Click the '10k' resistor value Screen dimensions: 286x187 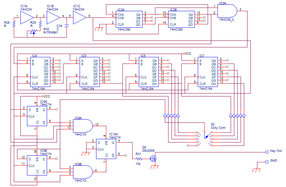[138, 164]
